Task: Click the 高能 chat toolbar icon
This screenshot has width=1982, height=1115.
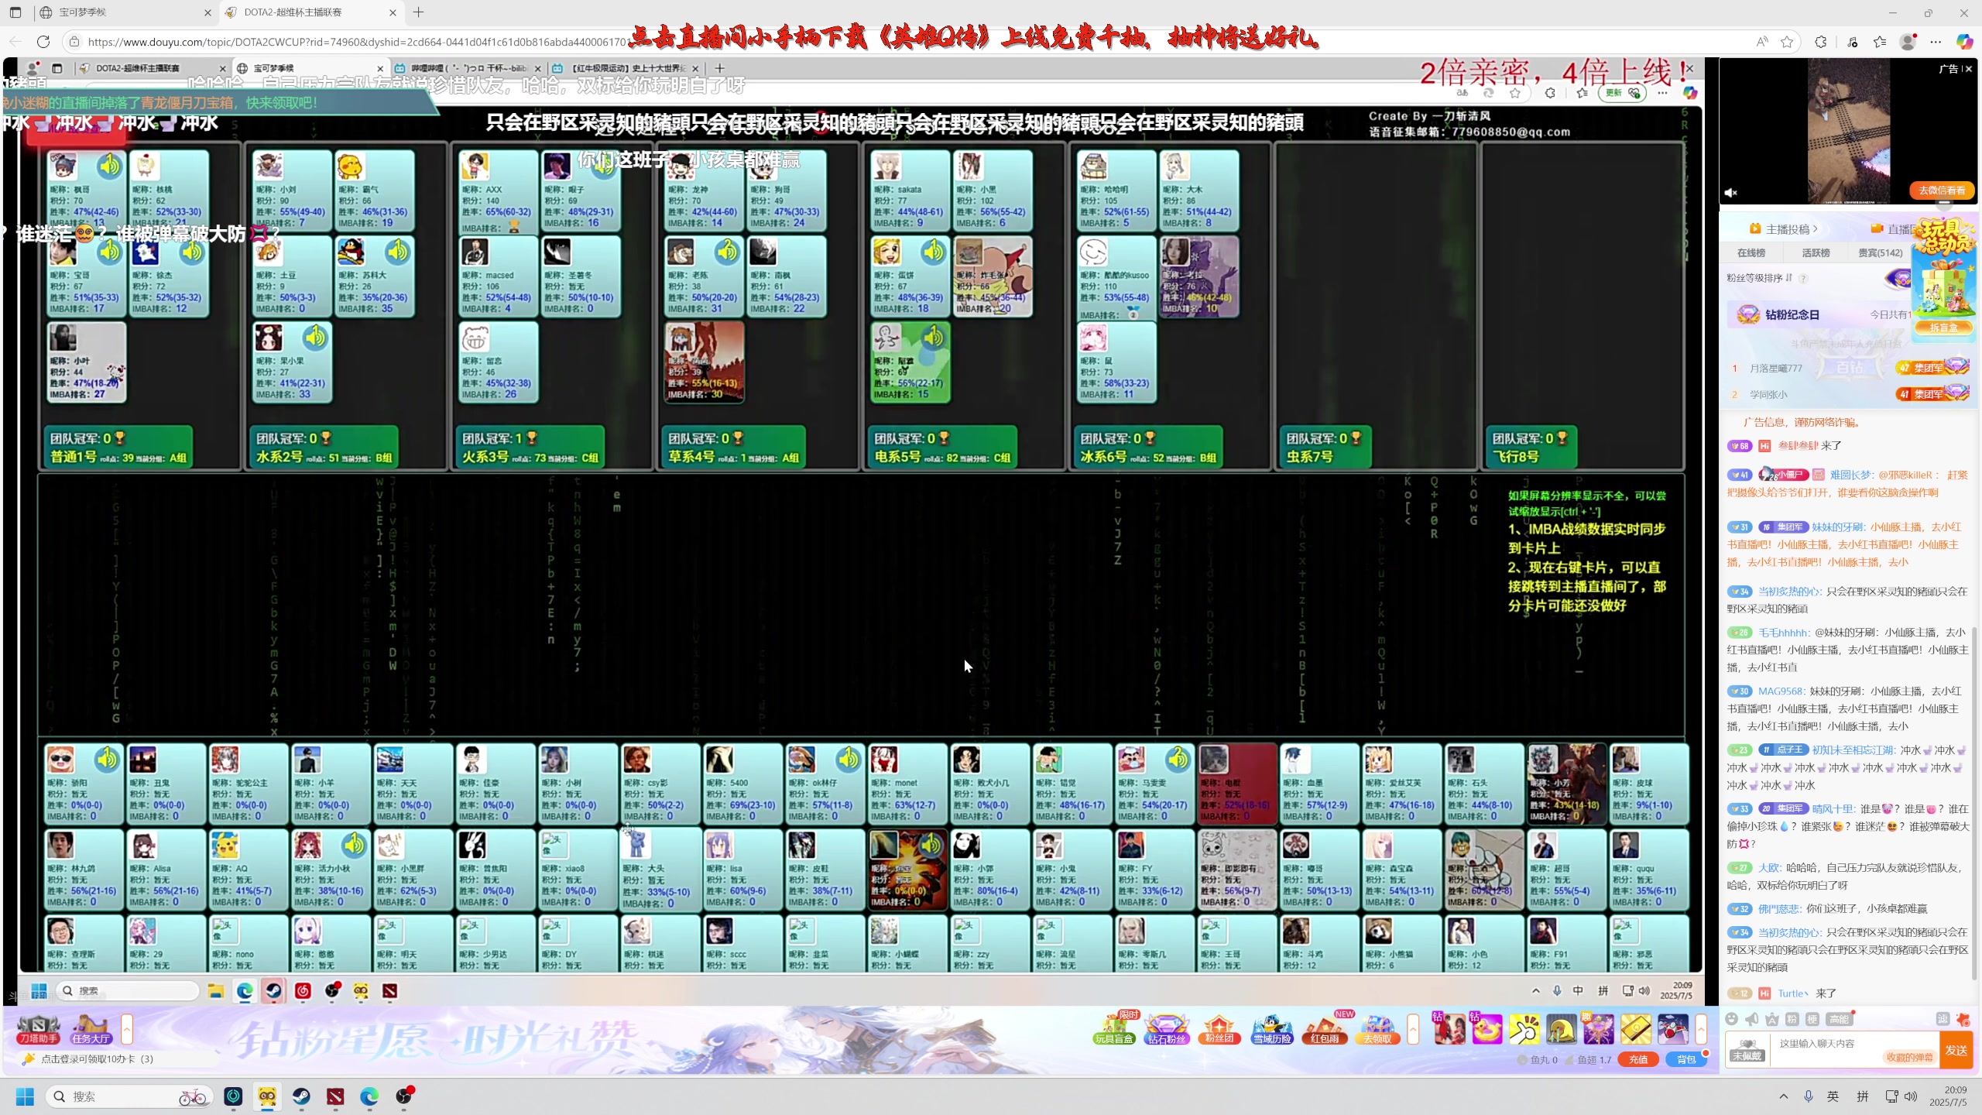Action: point(1839,1019)
